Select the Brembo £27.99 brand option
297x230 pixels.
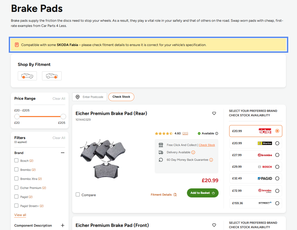pos(255,155)
